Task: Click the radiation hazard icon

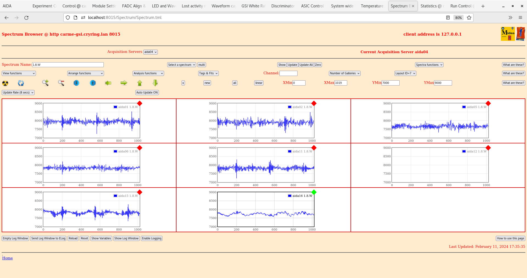Action: pyautogui.click(x=5, y=83)
